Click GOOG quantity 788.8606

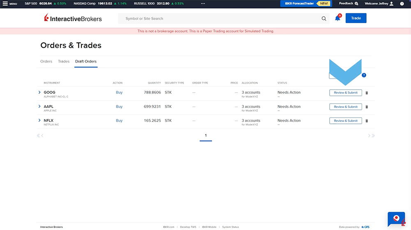(152, 92)
